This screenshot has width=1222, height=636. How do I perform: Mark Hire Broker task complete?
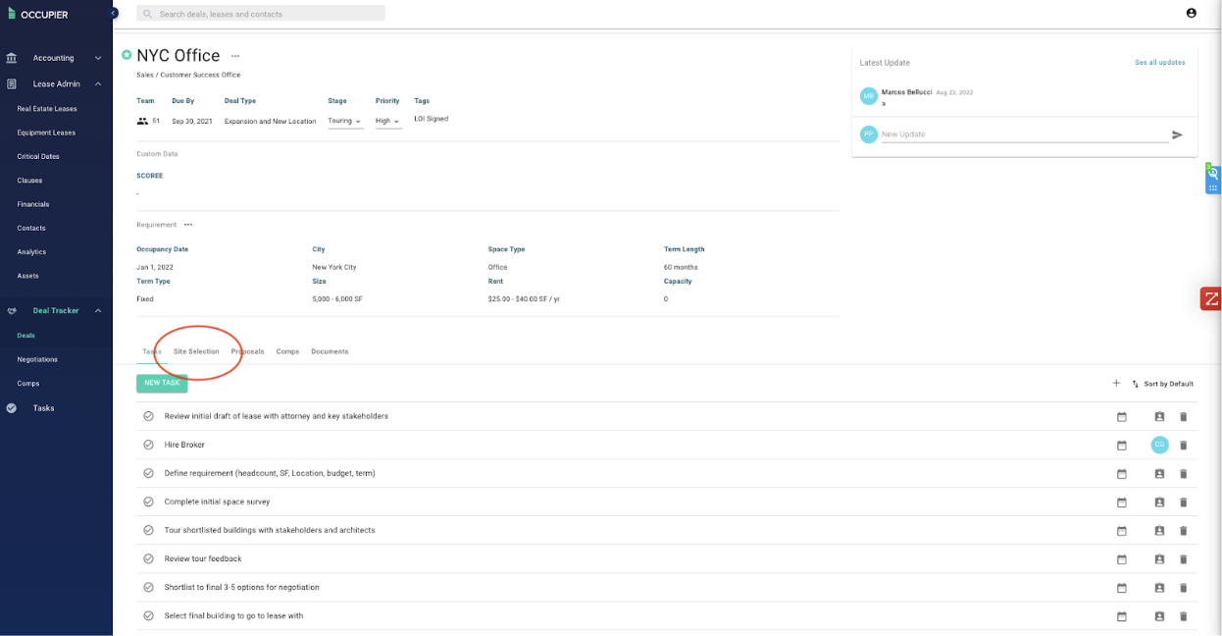click(149, 445)
